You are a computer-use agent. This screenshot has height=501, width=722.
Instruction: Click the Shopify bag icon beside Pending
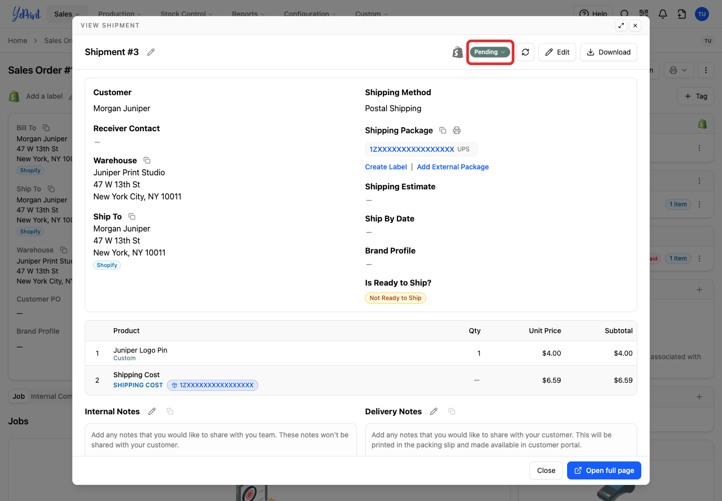pyautogui.click(x=457, y=52)
